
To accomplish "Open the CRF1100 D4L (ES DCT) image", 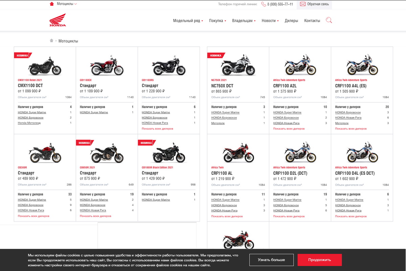I will pos(362,152).
